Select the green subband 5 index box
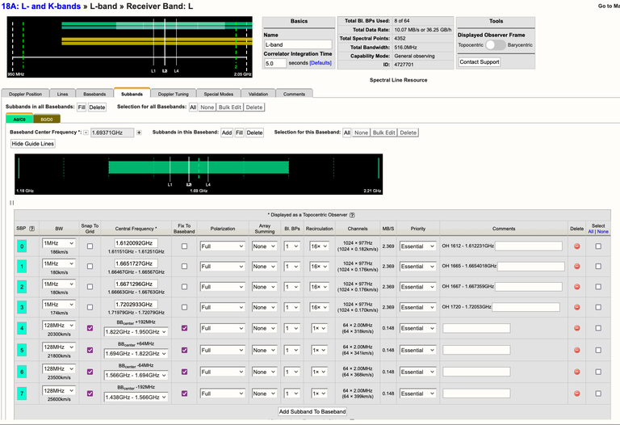The image size is (620, 425). (22, 350)
